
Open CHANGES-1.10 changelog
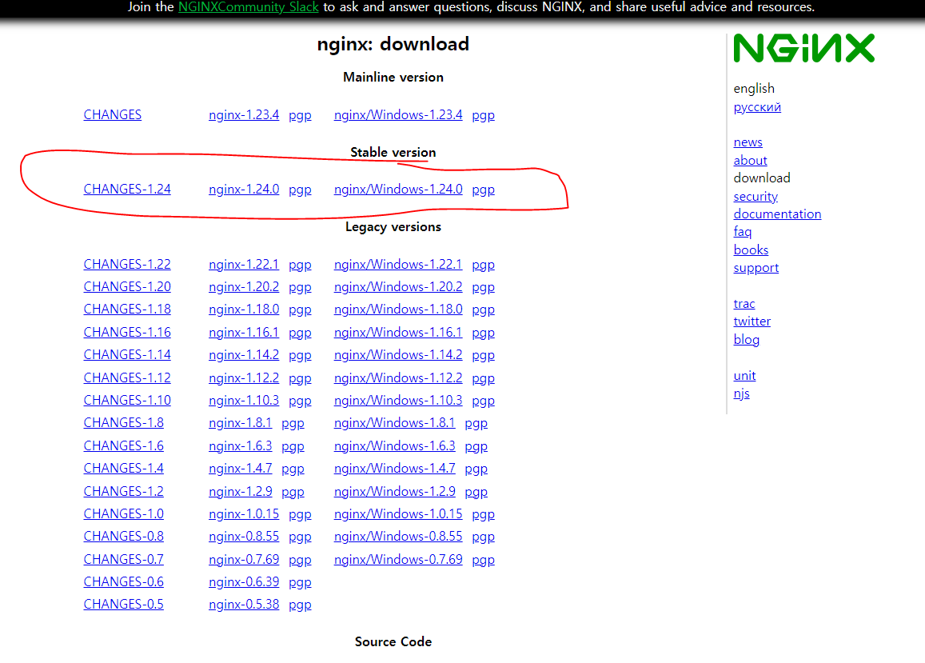(127, 400)
